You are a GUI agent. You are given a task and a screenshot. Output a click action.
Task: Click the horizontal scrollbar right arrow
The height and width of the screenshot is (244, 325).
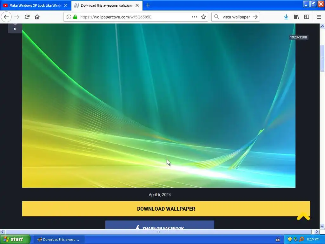(317, 232)
